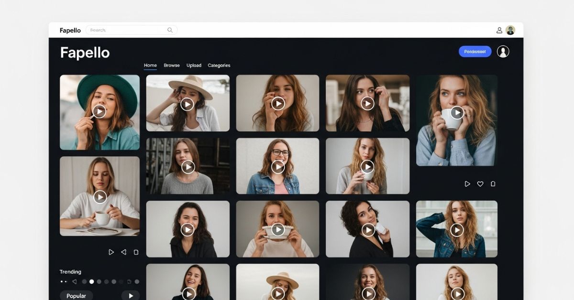The width and height of the screenshot is (574, 300).
Task: Click the heart icon under the right-column video
Action: tap(480, 184)
